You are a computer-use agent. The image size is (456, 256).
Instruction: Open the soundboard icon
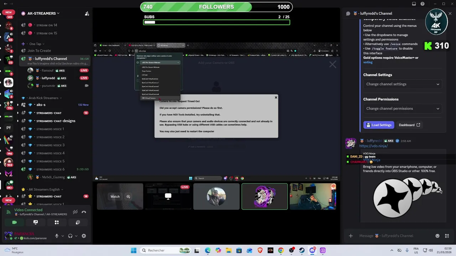[x=78, y=222]
